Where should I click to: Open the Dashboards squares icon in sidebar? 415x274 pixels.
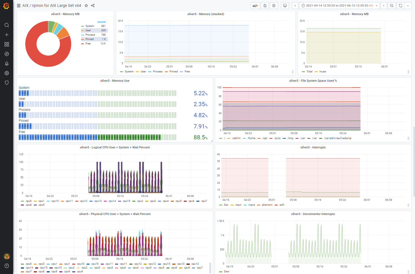click(x=7, y=44)
